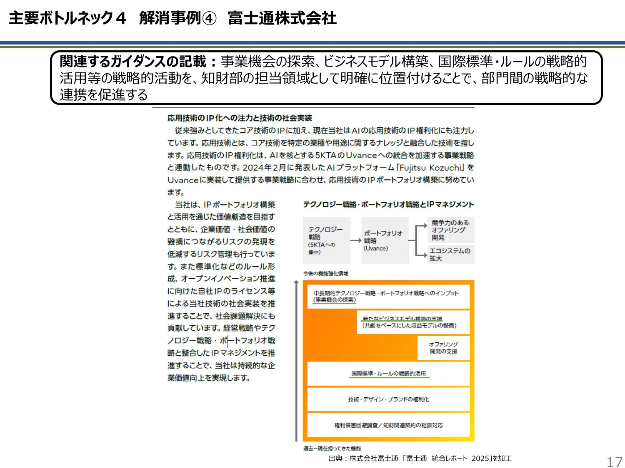The height and width of the screenshot is (468, 625).
Task: Click the source citation starting "出典：株式会社富士通"
Action: (x=420, y=458)
